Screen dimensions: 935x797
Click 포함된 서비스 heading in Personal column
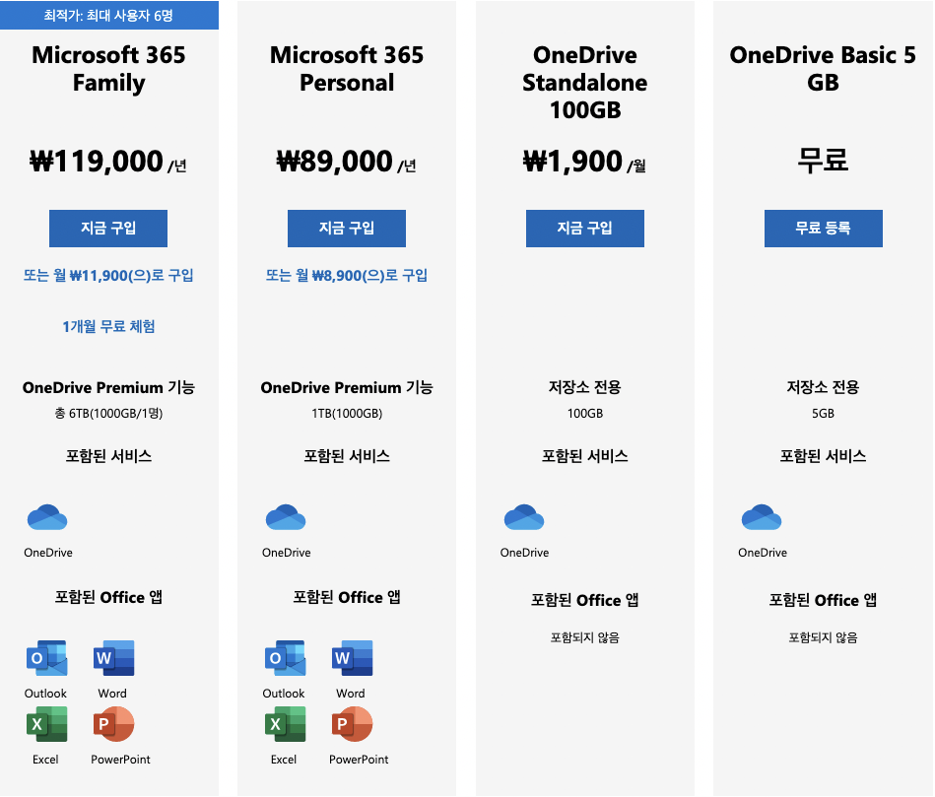tap(347, 456)
